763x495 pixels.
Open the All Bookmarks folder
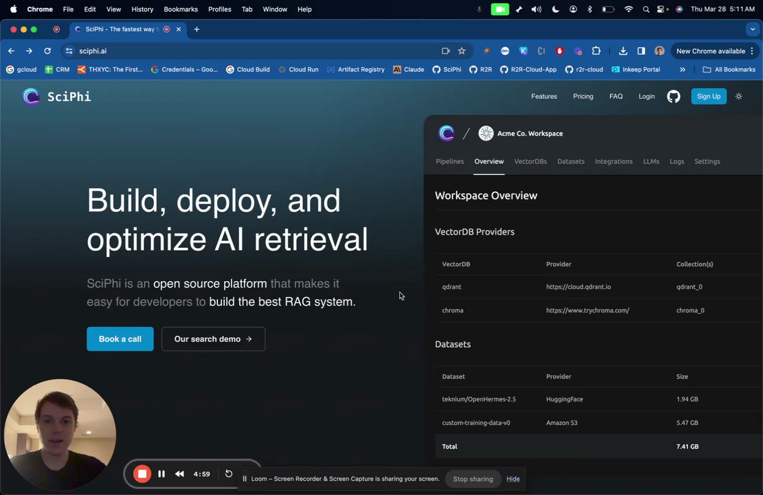729,70
